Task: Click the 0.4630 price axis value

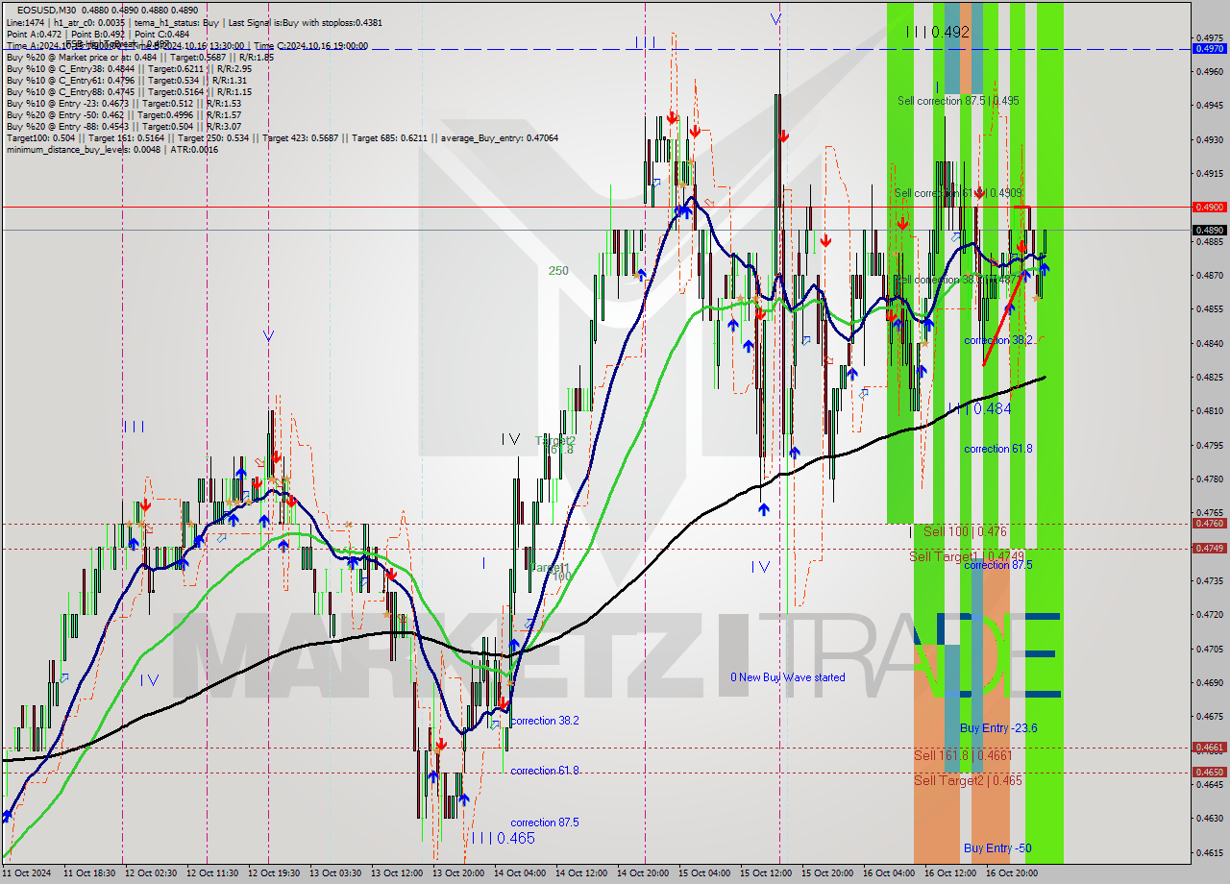Action: [1208, 818]
